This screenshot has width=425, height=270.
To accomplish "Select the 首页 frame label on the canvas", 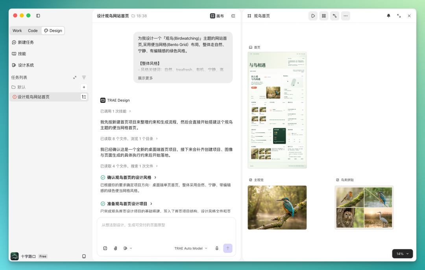I will click(x=255, y=47).
